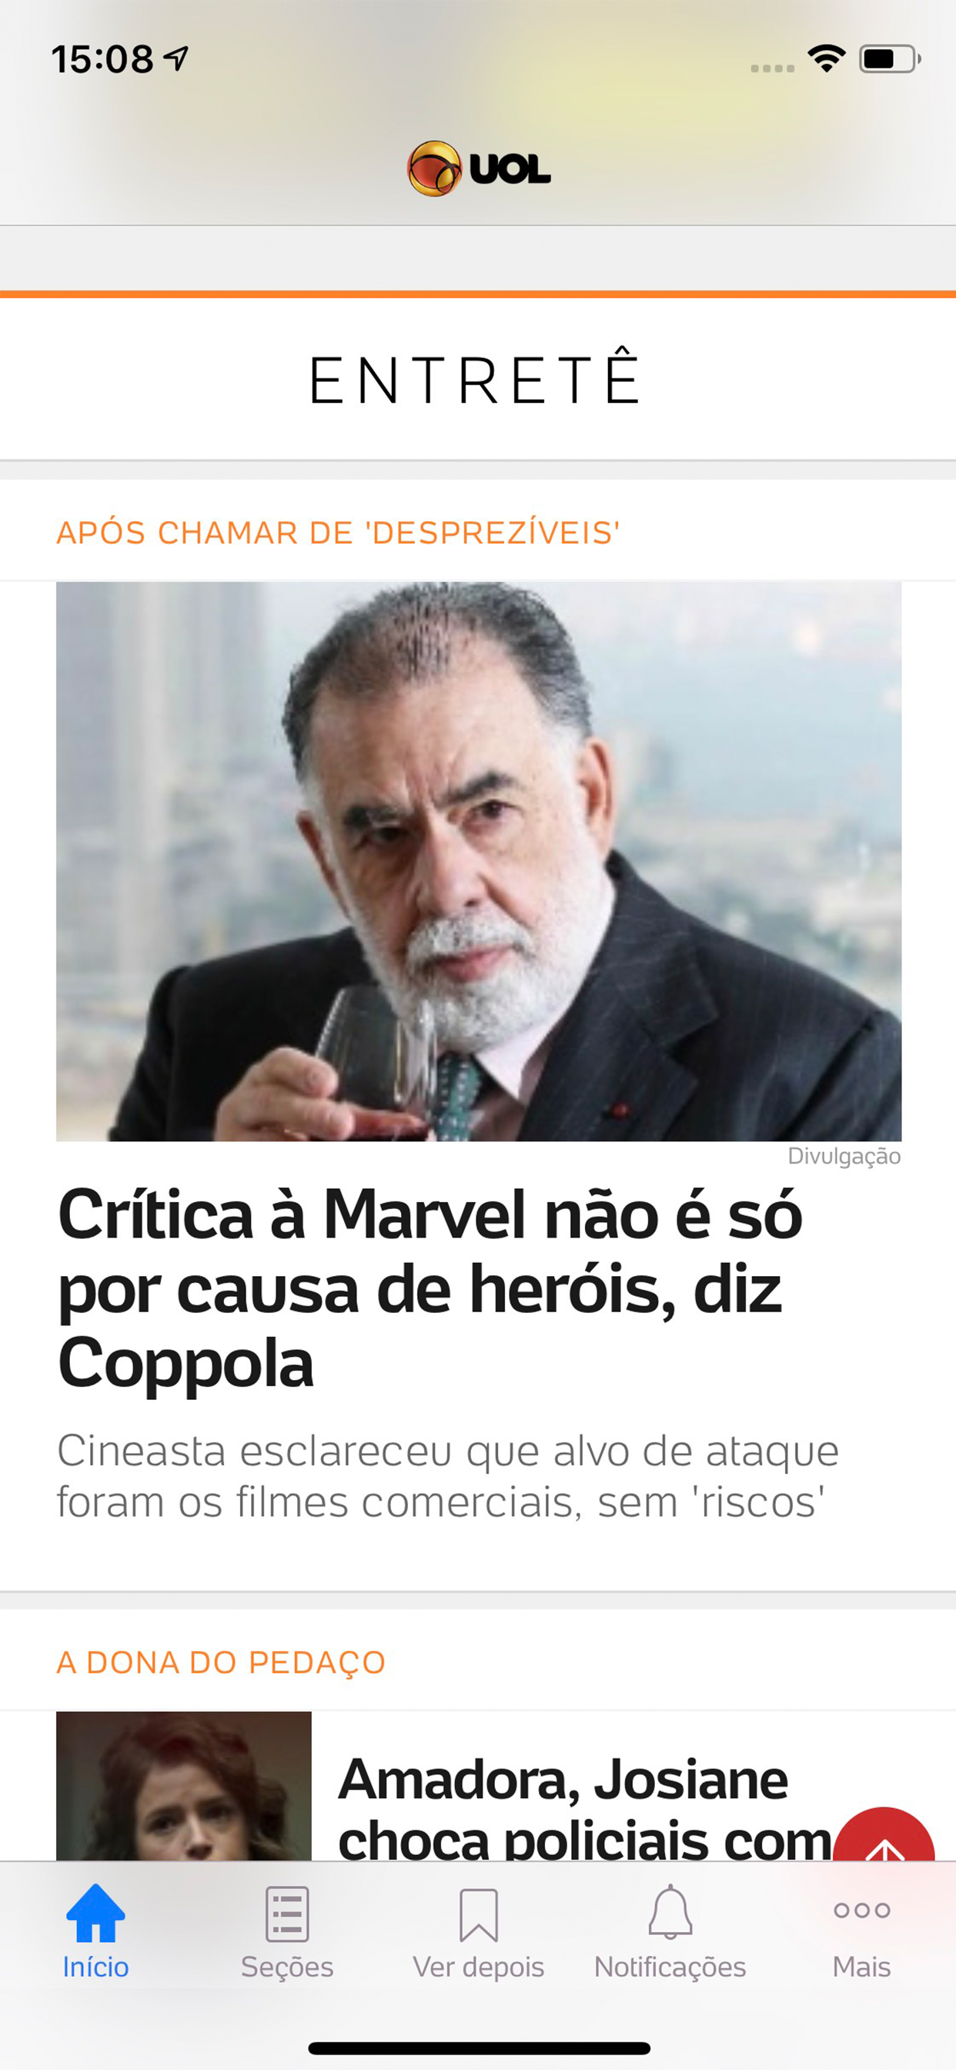The image size is (956, 2070).
Task: Tap the UOL logo in header
Action: [479, 169]
